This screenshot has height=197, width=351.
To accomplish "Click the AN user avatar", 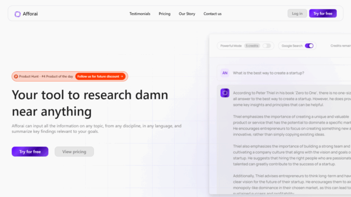I will pyautogui.click(x=225, y=73).
